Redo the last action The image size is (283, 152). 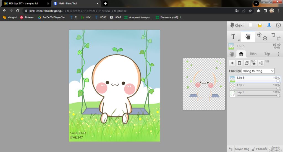pyautogui.click(x=279, y=38)
